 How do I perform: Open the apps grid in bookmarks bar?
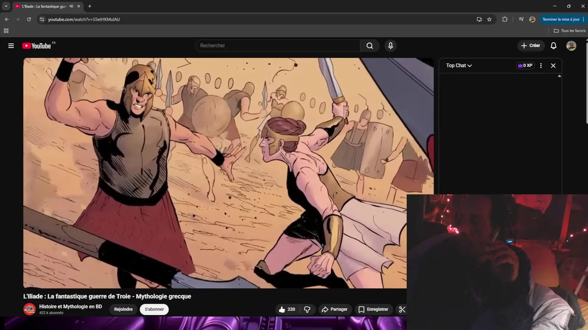[6, 31]
